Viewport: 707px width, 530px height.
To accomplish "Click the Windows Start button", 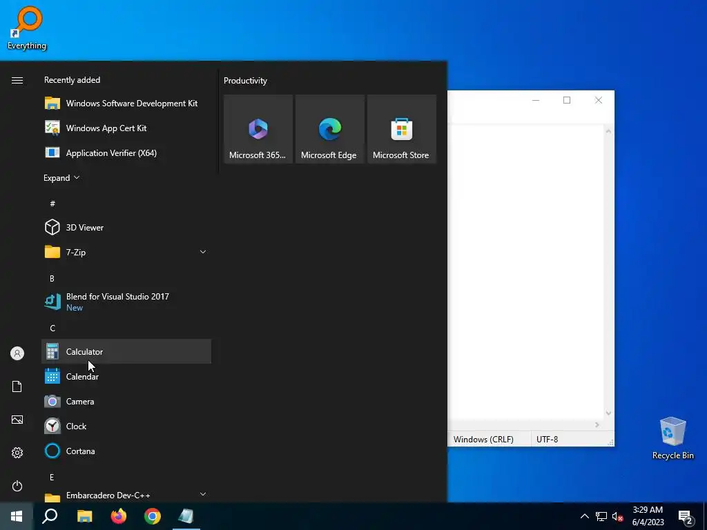I will click(x=17, y=516).
